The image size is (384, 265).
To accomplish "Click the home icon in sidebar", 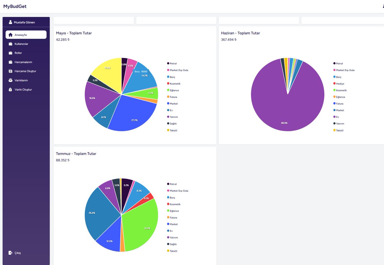I will click(11, 35).
